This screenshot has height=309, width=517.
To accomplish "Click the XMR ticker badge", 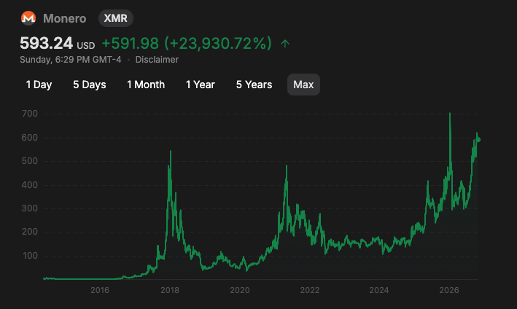I will [x=116, y=18].
